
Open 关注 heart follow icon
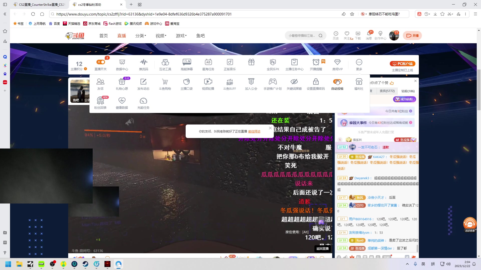click(347, 35)
